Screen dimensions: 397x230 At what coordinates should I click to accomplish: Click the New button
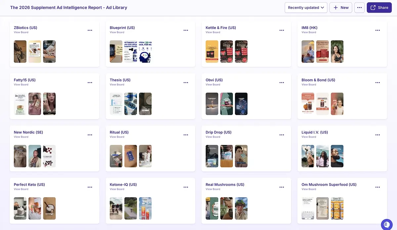point(341,8)
